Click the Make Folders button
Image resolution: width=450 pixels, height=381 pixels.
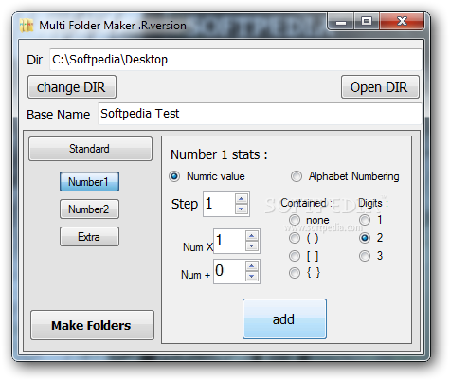(x=92, y=325)
